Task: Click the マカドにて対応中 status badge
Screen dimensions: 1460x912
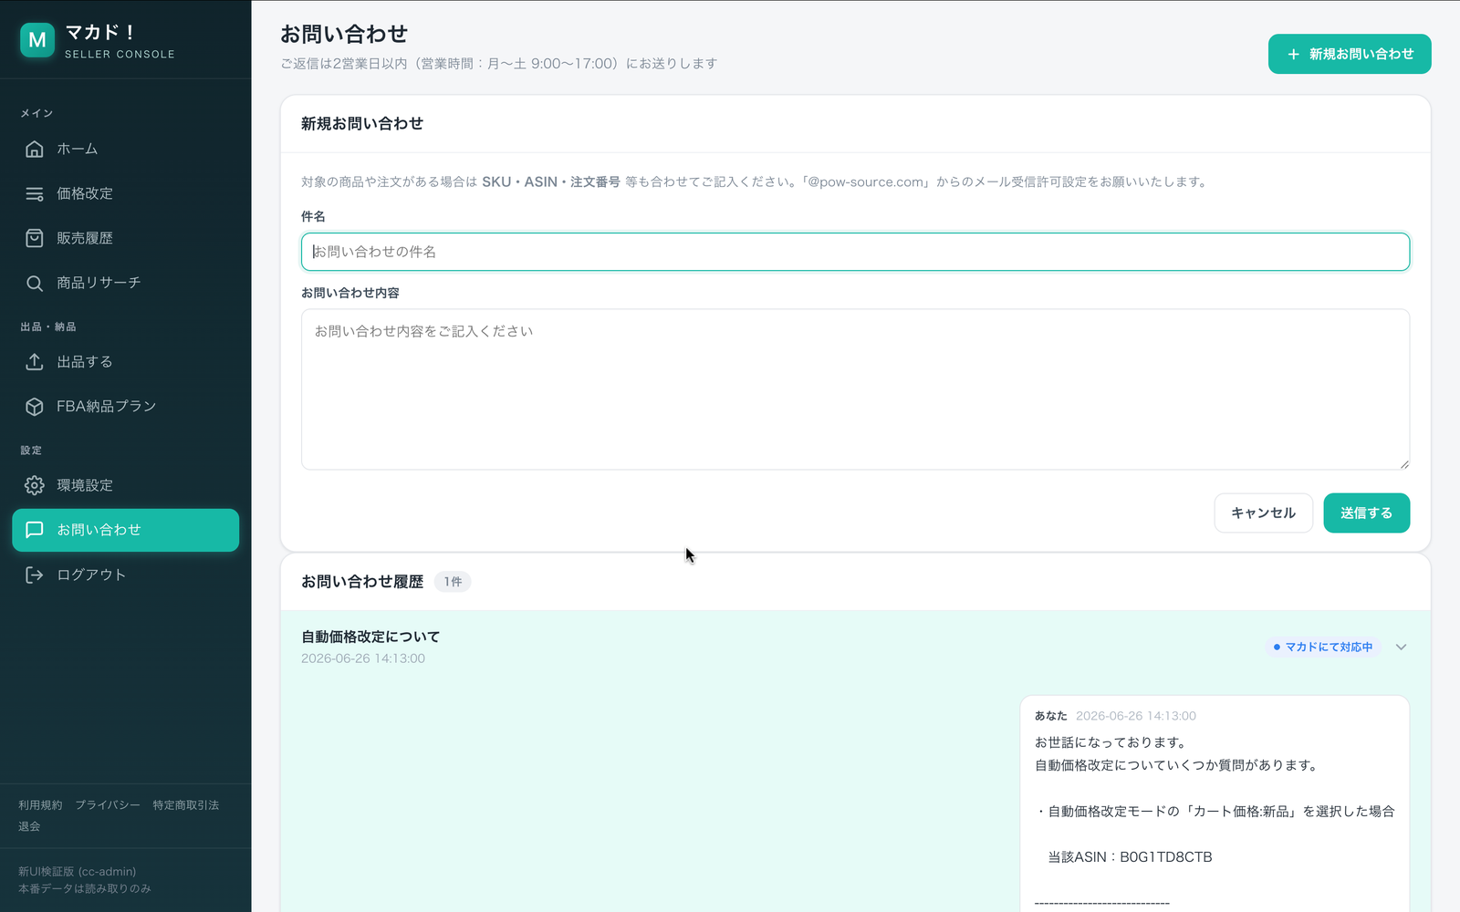Action: click(1323, 648)
